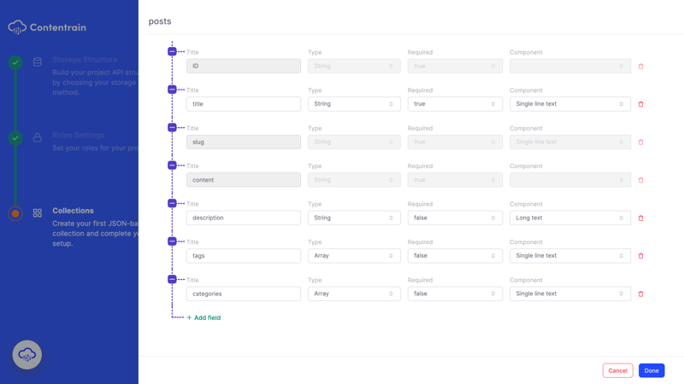Delete the title field row
684x384 pixels.
pyautogui.click(x=640, y=104)
